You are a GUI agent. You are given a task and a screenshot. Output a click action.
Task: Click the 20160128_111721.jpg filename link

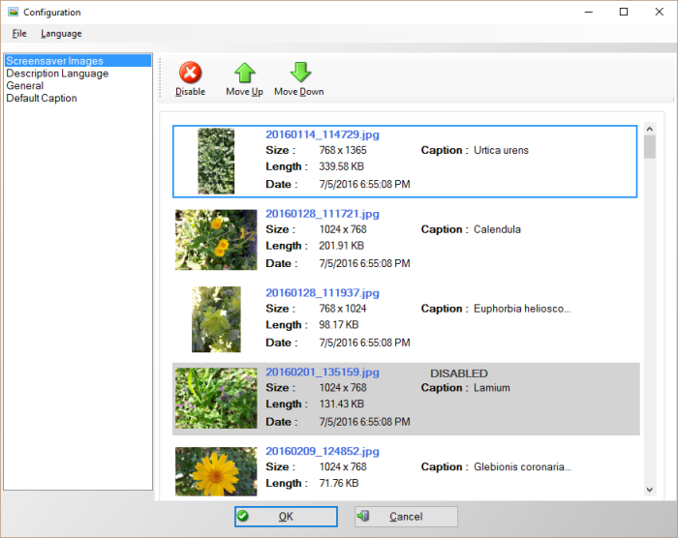pyautogui.click(x=323, y=214)
